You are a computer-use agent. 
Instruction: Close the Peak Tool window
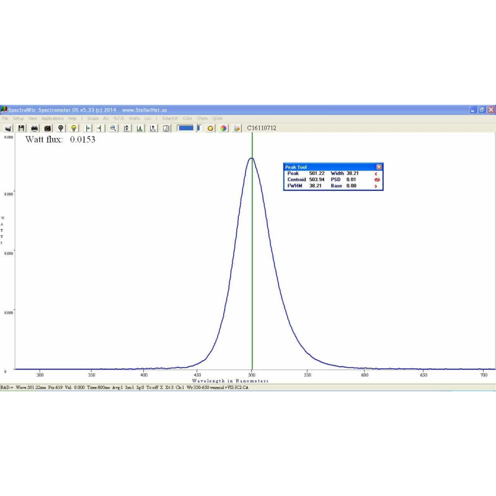point(379,167)
